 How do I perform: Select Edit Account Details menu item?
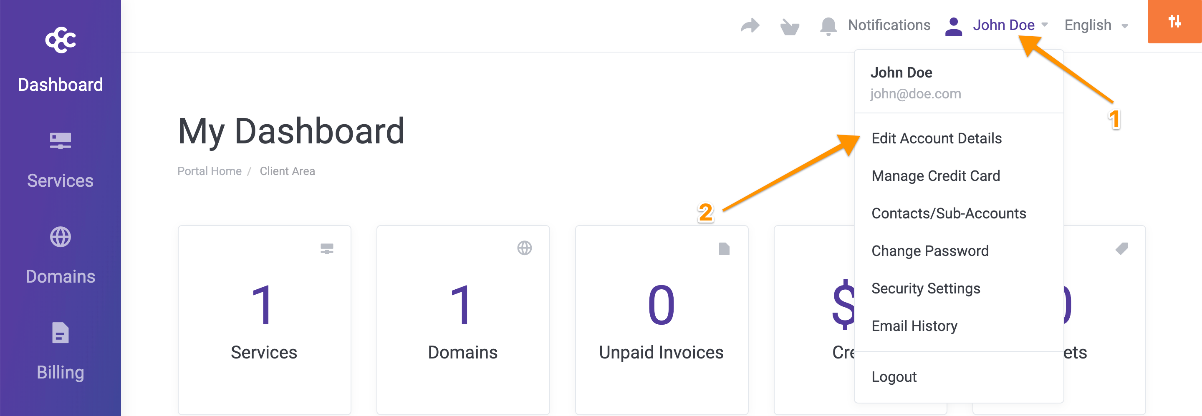(936, 138)
